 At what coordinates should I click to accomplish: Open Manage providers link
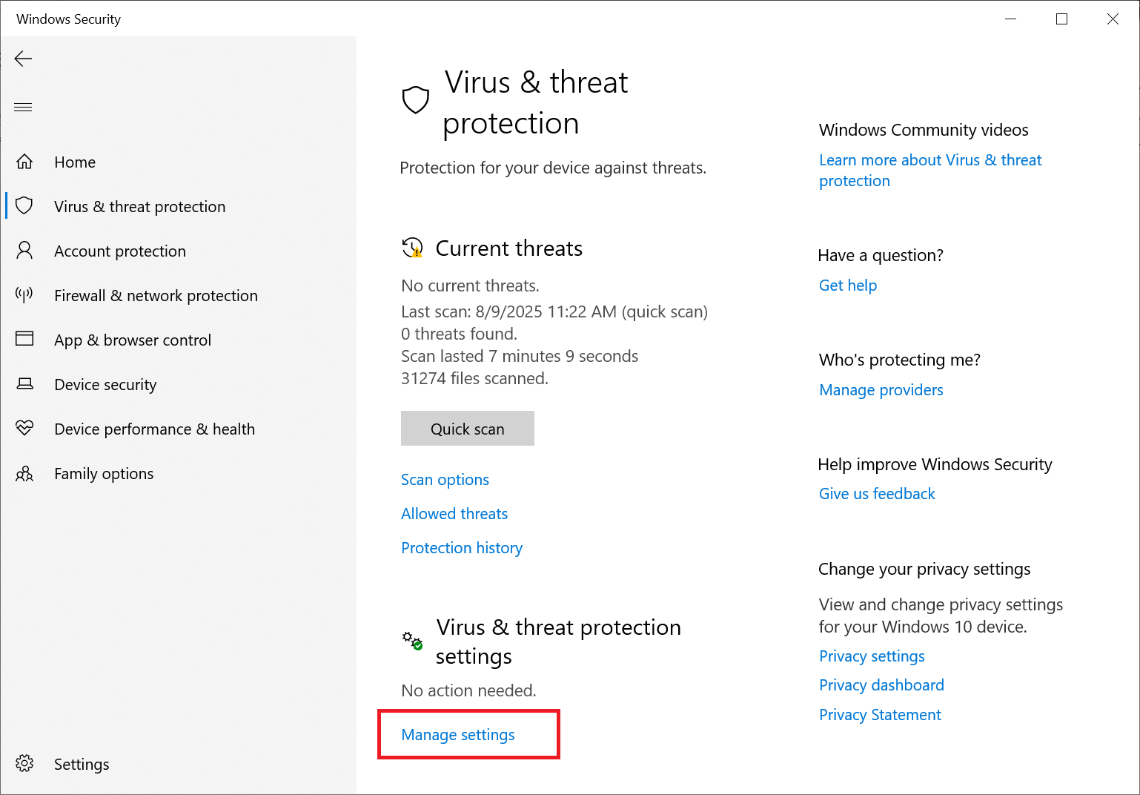click(881, 390)
